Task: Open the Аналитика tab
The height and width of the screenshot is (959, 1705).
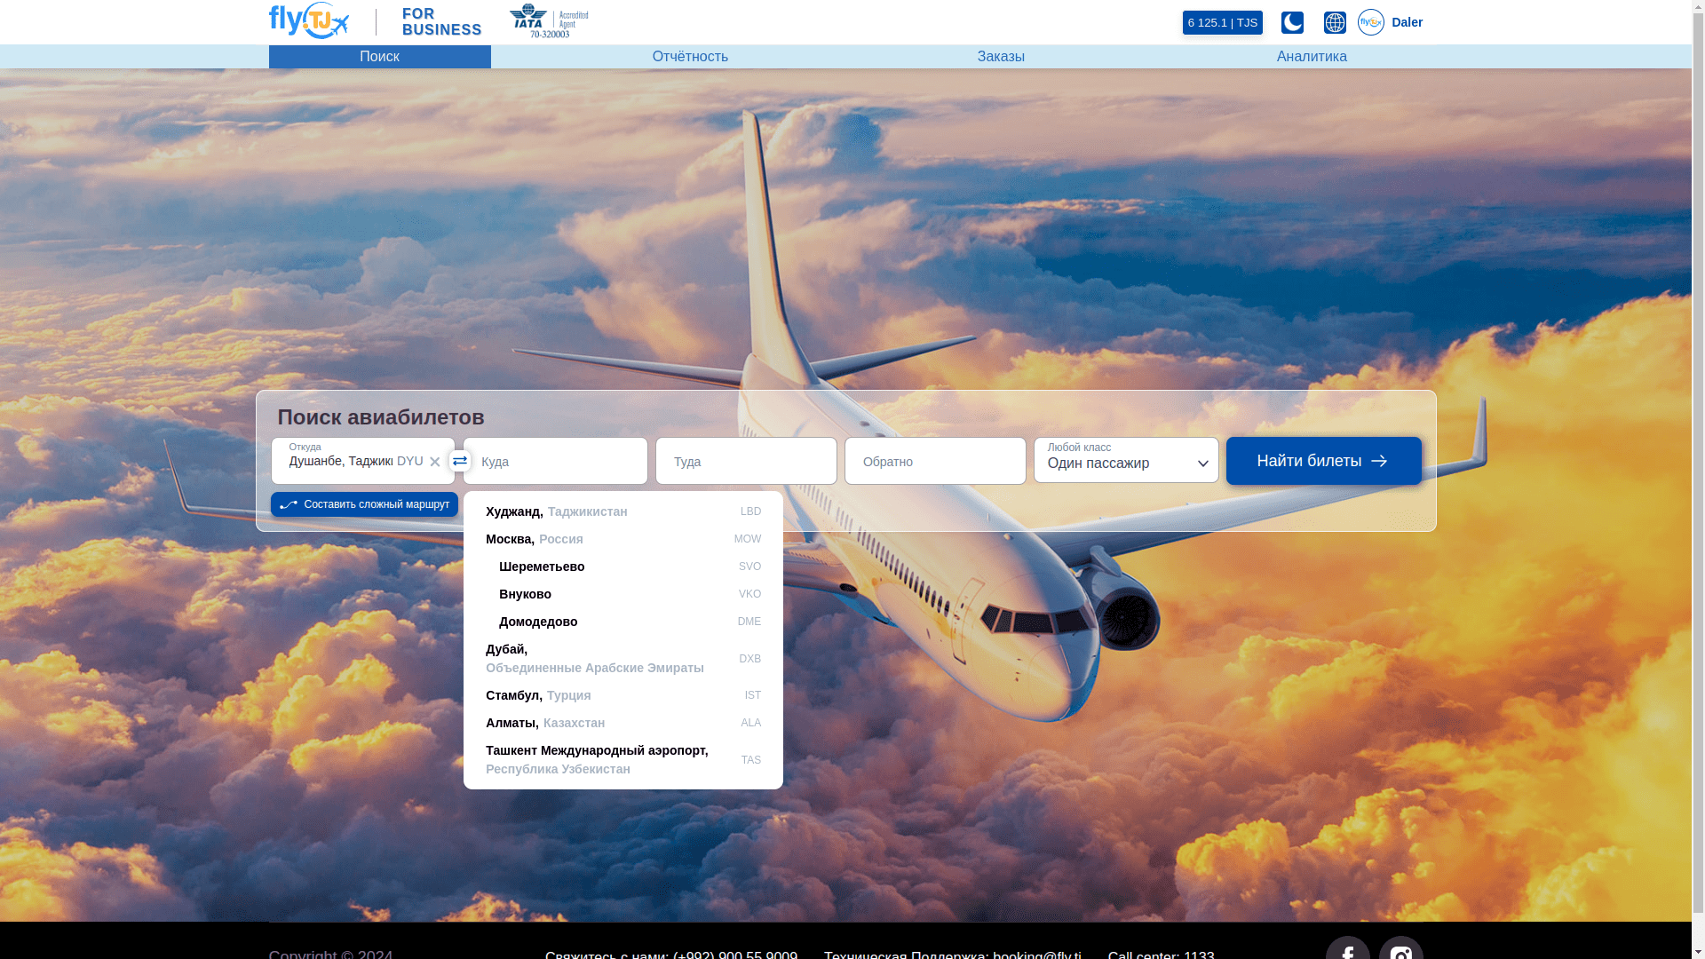Action: pyautogui.click(x=1311, y=57)
